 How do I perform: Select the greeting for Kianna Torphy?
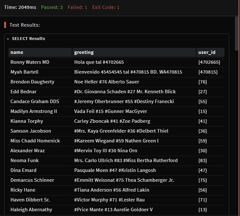pyautogui.click(x=112, y=121)
